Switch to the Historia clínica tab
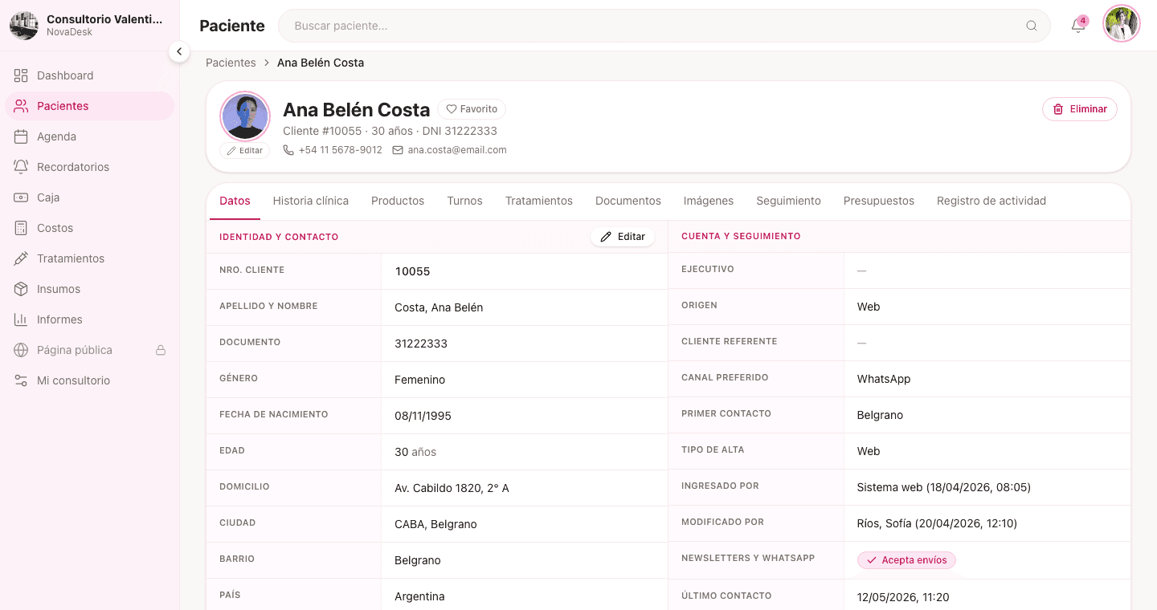 311,201
